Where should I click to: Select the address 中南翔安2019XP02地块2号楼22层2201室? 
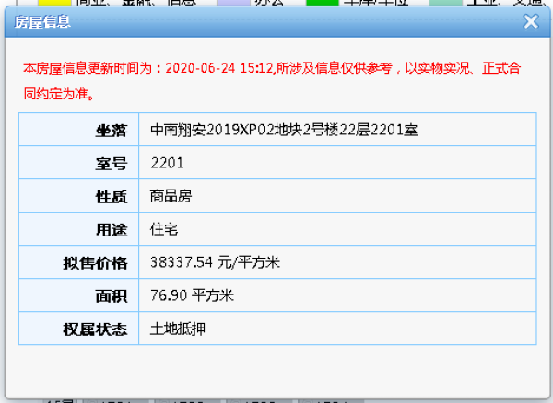click(x=284, y=130)
